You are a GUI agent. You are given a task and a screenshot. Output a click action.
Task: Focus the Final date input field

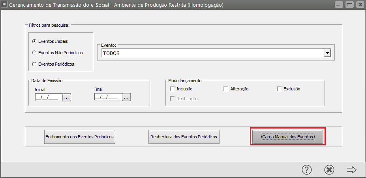[107, 97]
